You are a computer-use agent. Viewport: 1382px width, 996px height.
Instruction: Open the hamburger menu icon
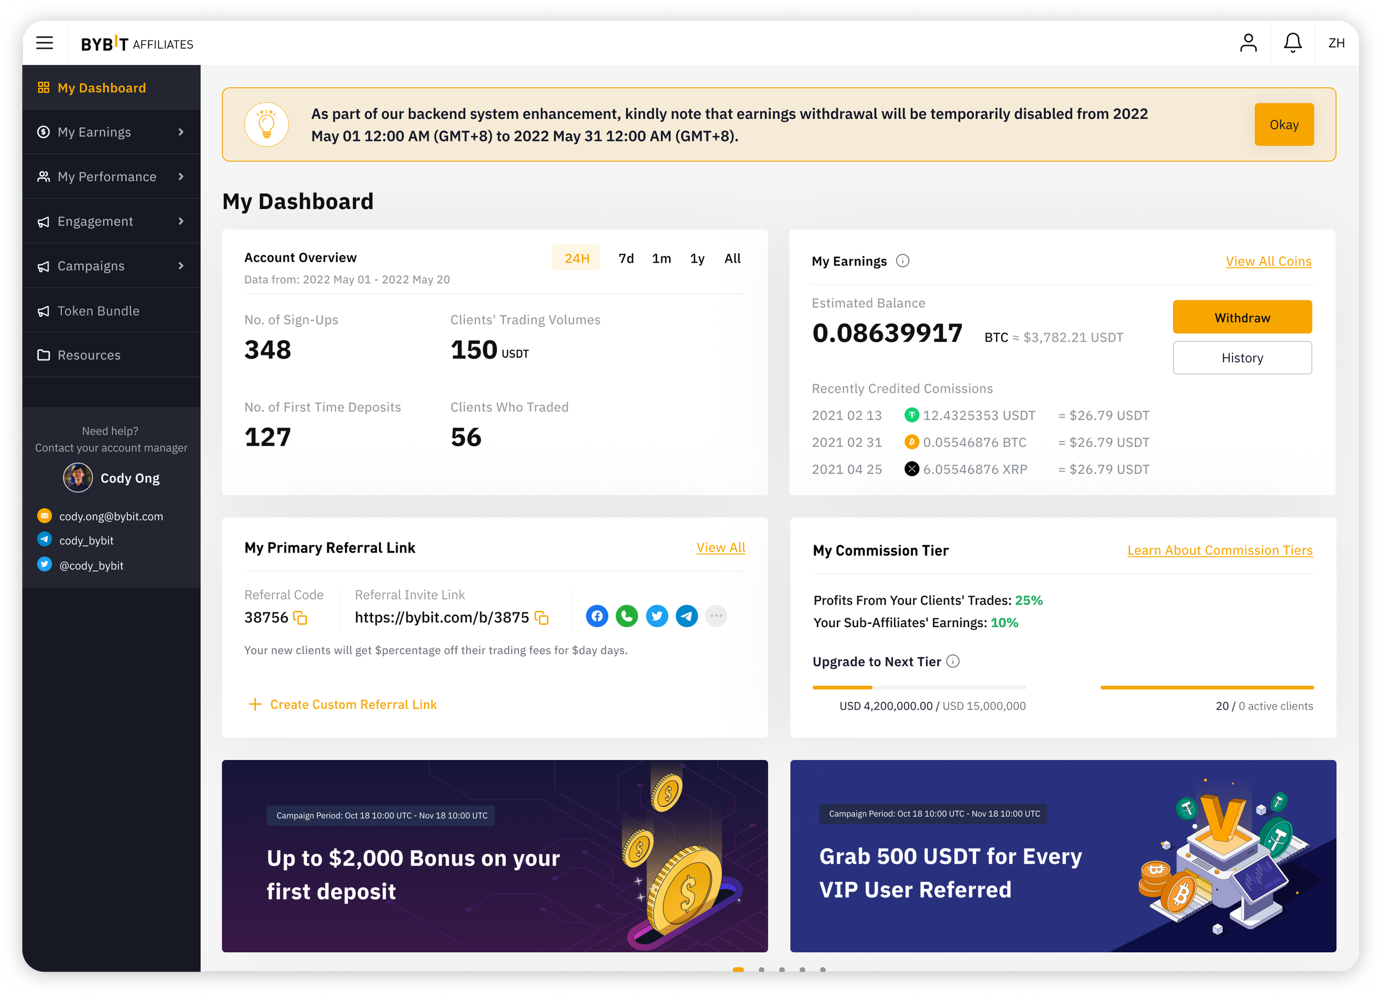point(44,43)
